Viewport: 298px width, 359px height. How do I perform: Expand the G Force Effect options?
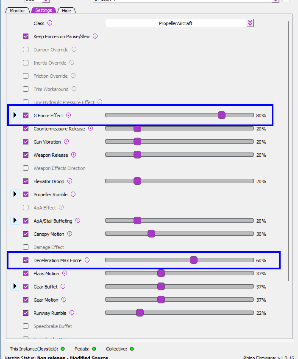(x=15, y=115)
